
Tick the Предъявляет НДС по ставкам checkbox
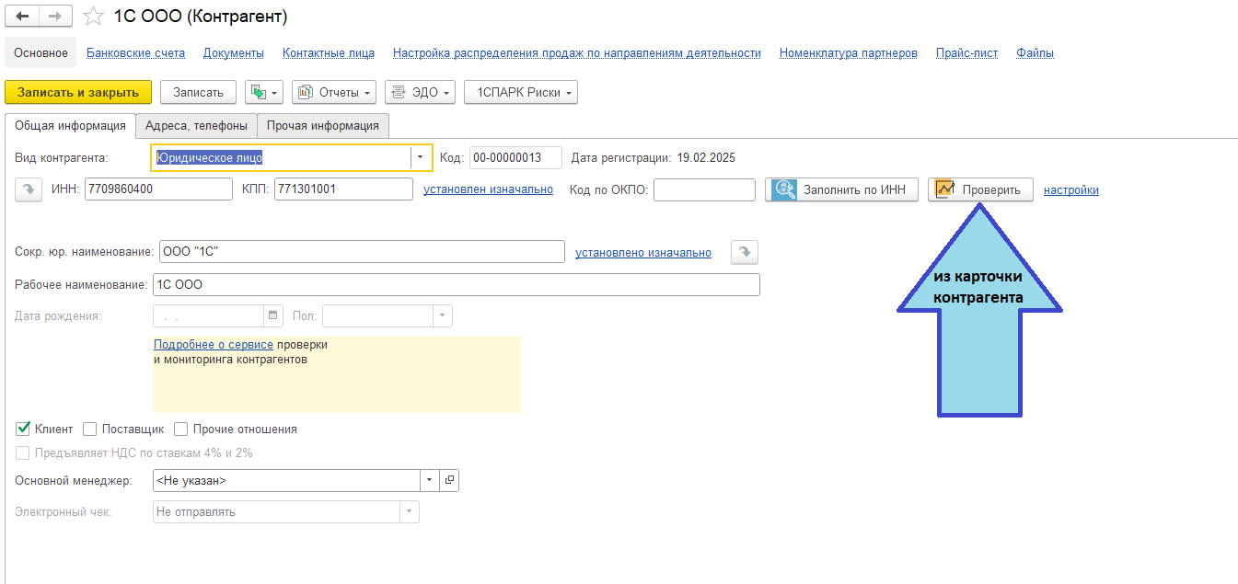pyautogui.click(x=24, y=452)
